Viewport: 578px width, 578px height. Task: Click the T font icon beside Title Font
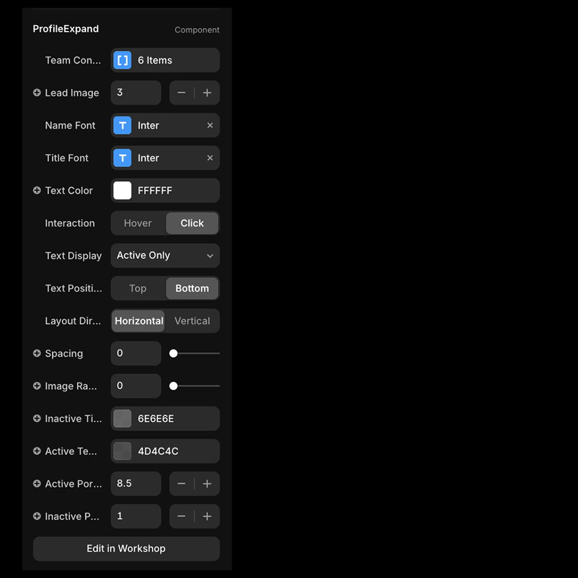coord(122,158)
